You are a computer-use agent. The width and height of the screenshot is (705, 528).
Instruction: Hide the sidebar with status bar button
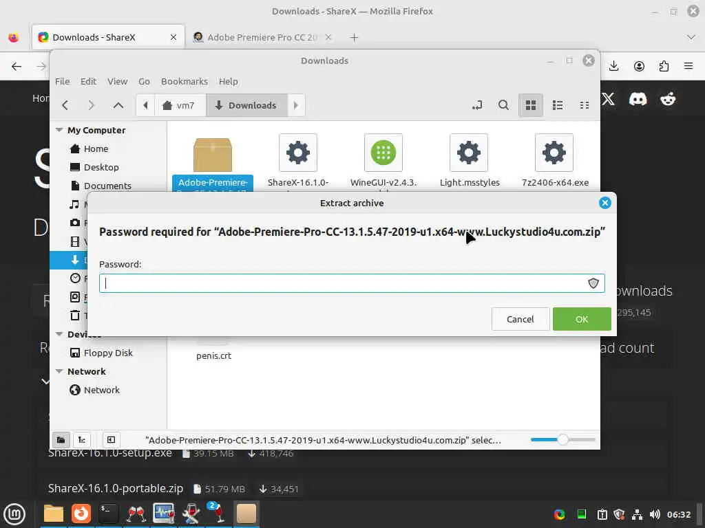coord(111,440)
